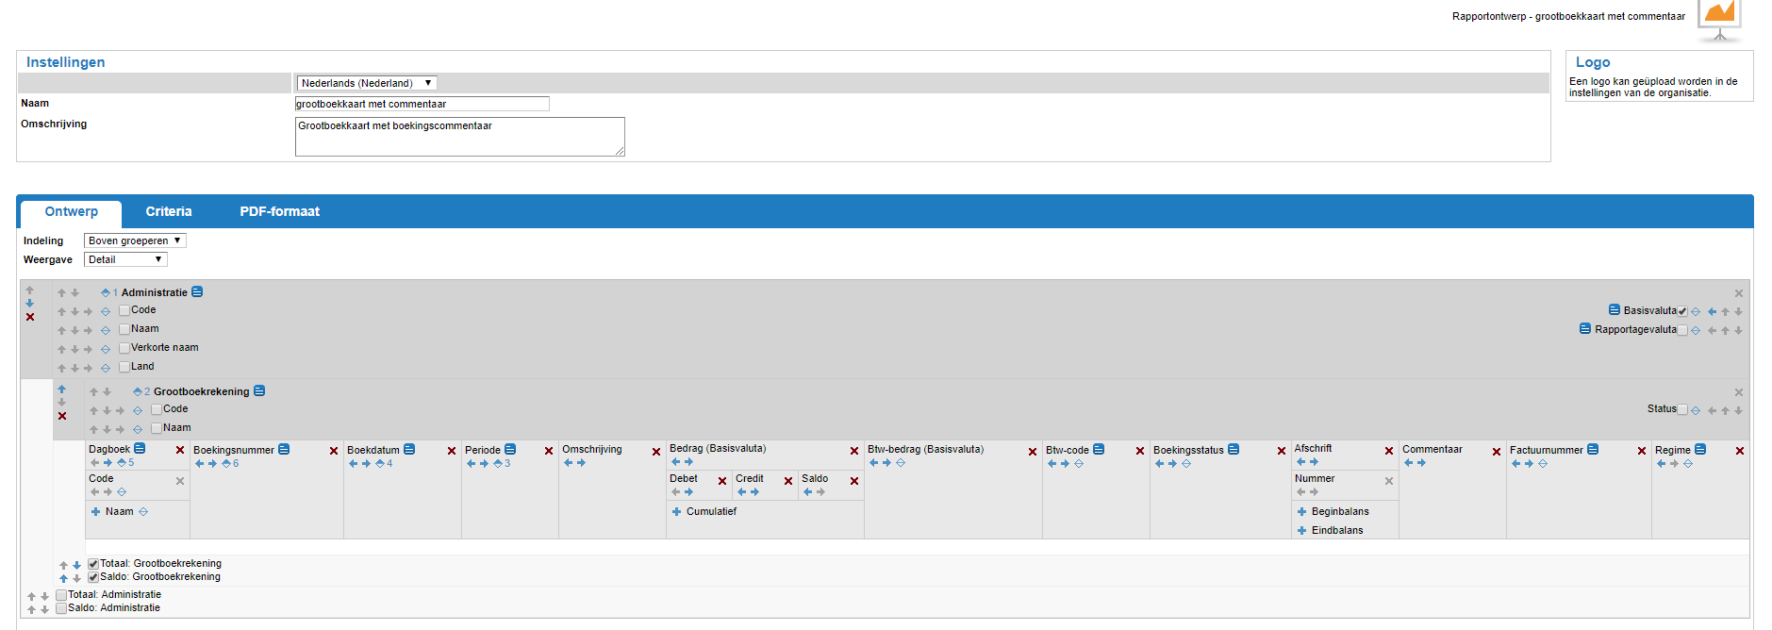Image resolution: width=1772 pixels, height=630 pixels.
Task: Click plus icon to add Beginbalans
Action: click(x=1301, y=512)
